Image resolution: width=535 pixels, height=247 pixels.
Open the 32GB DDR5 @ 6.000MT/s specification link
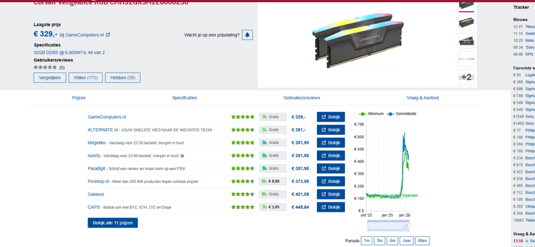coord(69,53)
